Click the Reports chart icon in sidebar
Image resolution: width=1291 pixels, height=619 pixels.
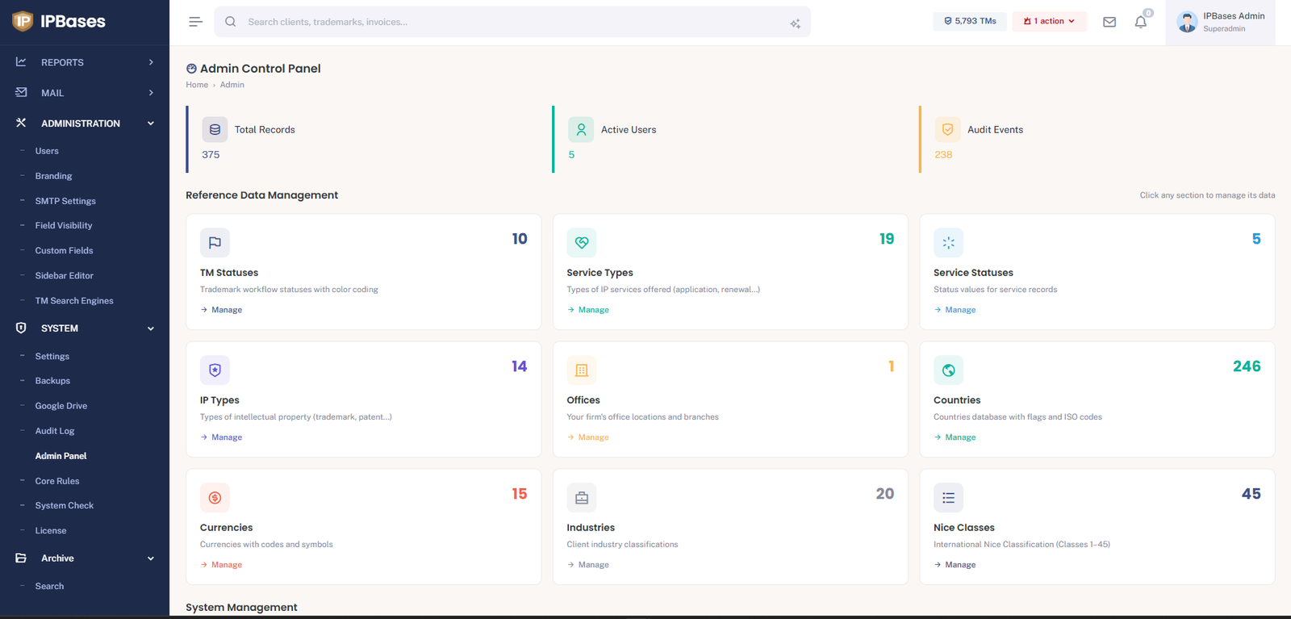tap(21, 62)
